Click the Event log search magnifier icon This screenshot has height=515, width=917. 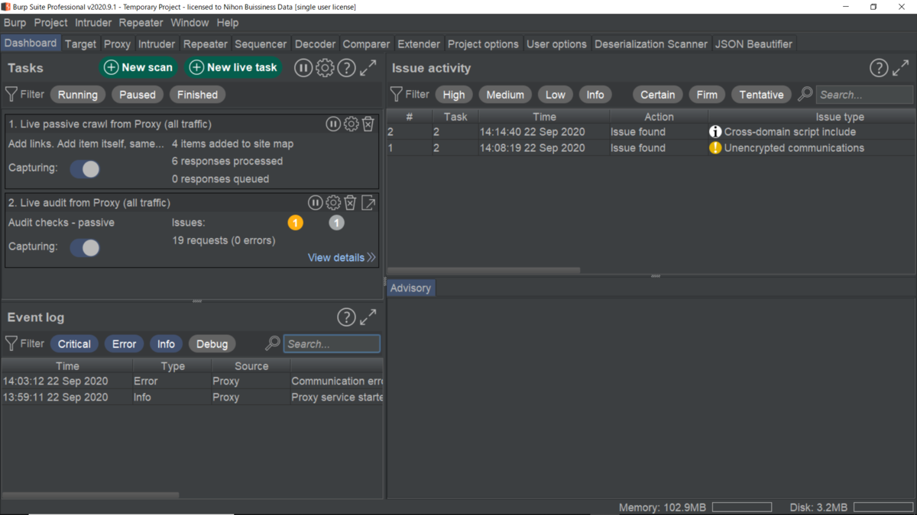coord(272,344)
